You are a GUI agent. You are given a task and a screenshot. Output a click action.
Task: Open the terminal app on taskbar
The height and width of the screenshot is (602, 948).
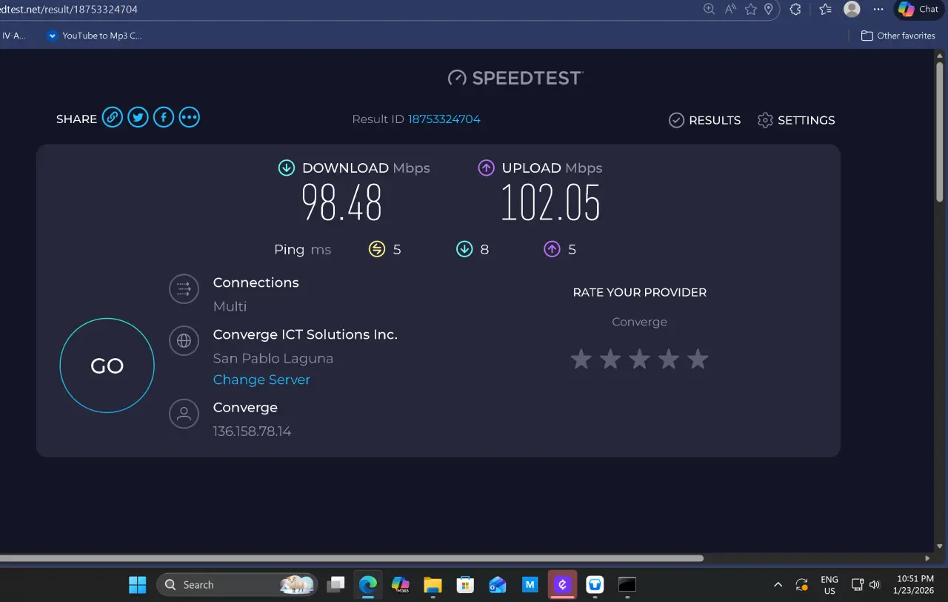pos(627,585)
